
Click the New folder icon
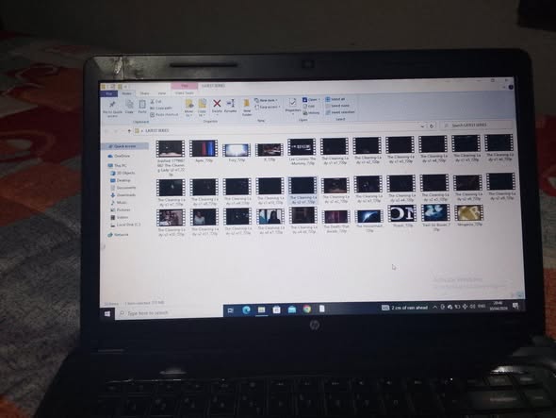pos(247,104)
